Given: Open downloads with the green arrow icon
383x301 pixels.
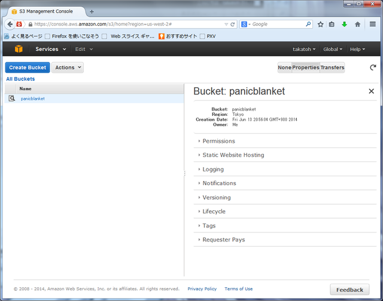Looking at the screenshot, I should (345, 24).
